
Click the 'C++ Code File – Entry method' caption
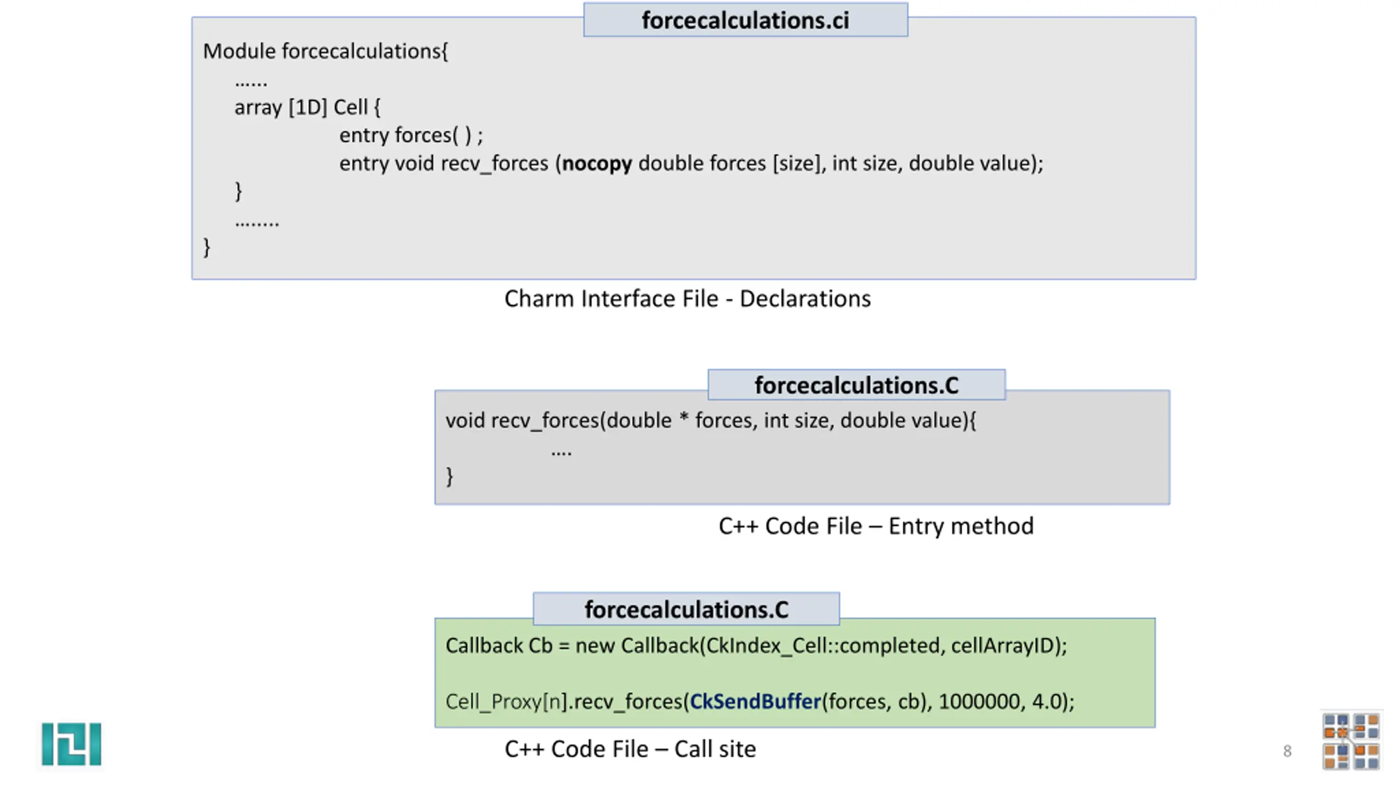876,526
